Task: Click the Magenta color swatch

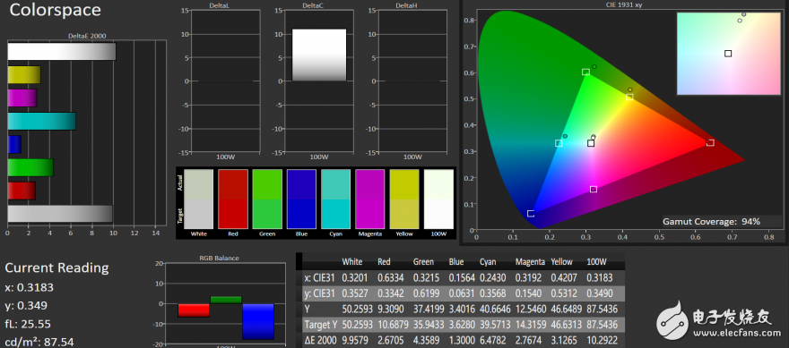Action: pos(369,199)
